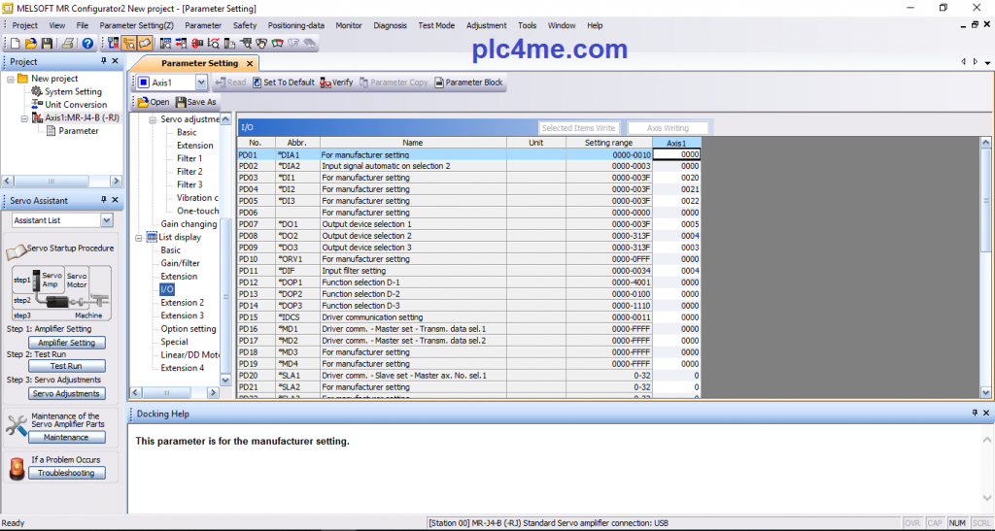The height and width of the screenshot is (531, 995).
Task: Expand the Assistant List dropdown
Action: coord(107,220)
